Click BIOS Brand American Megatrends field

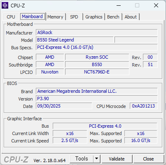click(97, 91)
